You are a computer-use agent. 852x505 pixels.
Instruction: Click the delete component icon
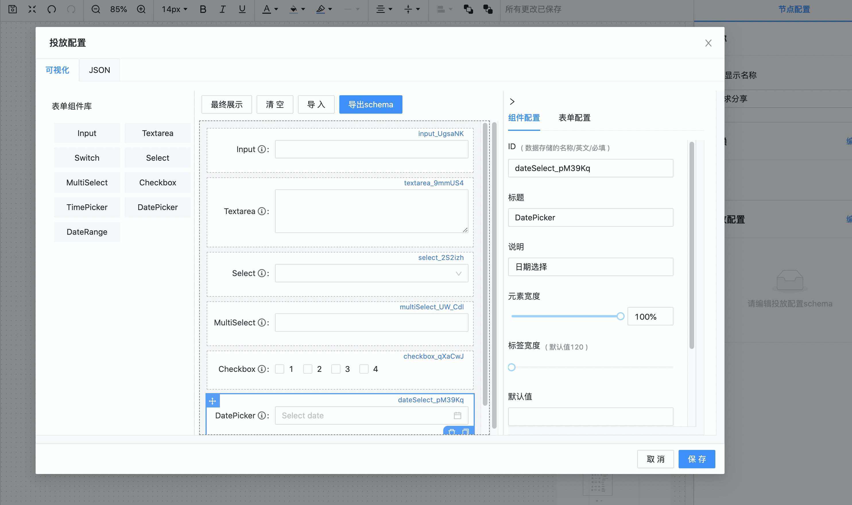click(x=452, y=433)
